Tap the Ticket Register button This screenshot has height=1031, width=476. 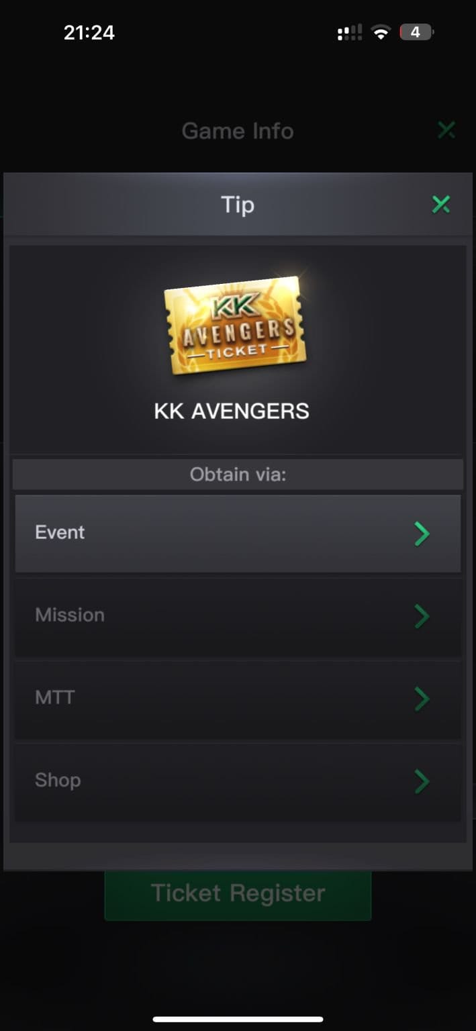(x=238, y=894)
